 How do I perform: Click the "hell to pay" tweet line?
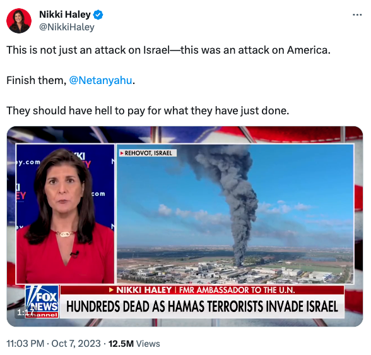tap(148, 111)
